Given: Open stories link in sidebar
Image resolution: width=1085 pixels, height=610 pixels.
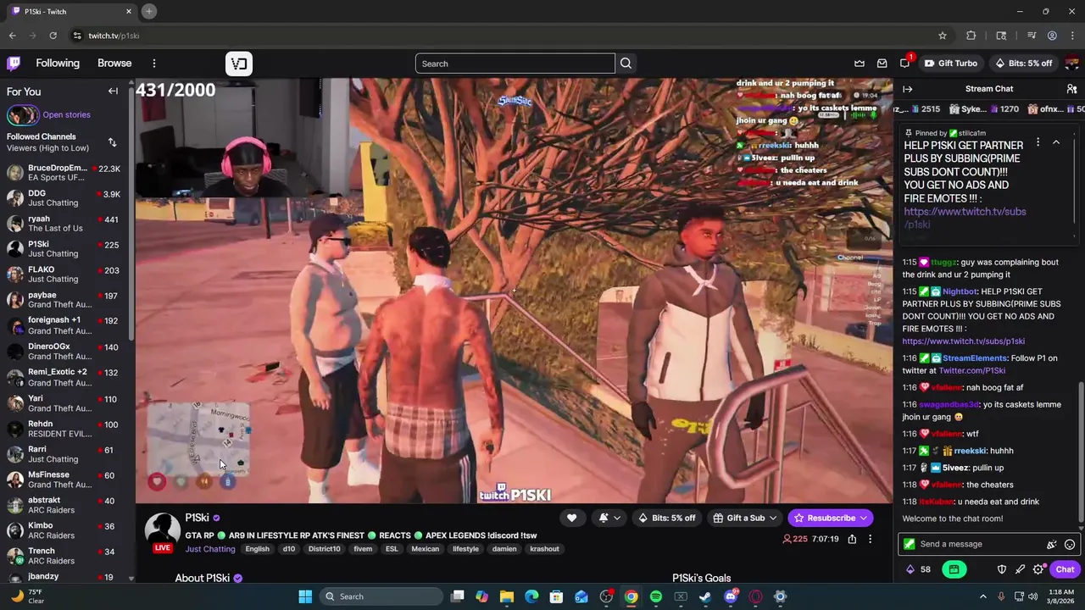Looking at the screenshot, I should pos(66,114).
